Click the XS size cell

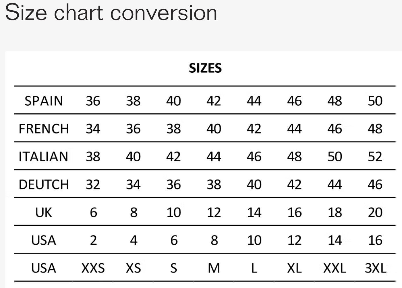(x=134, y=268)
